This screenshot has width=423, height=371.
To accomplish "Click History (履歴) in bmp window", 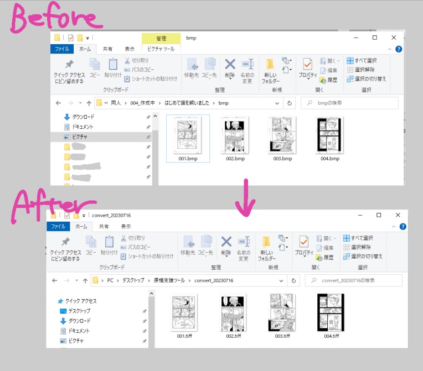I will click(x=328, y=80).
